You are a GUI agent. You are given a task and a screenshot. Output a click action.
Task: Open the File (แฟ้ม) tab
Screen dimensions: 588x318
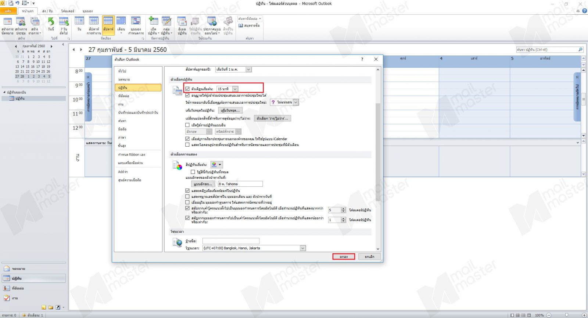[x=8, y=11]
